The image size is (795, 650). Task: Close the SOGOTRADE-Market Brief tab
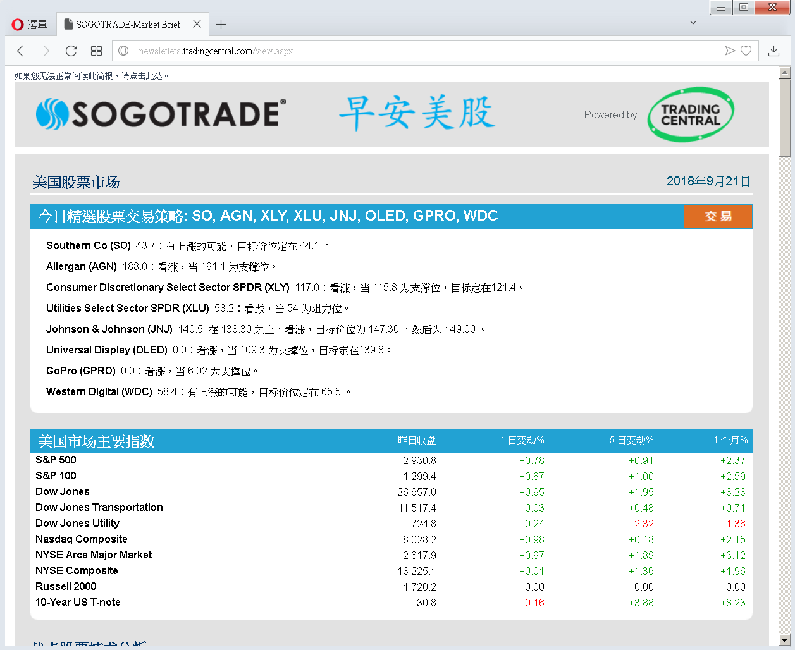197,24
